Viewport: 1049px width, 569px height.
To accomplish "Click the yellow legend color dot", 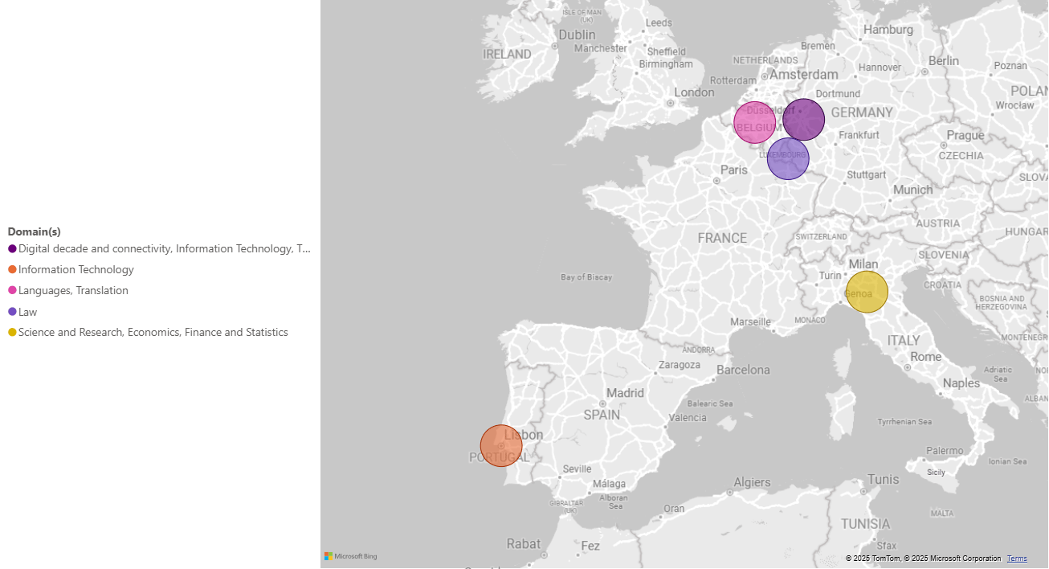I will point(12,333).
